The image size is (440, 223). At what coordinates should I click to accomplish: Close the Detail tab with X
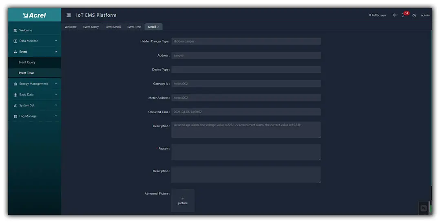pyautogui.click(x=159, y=27)
